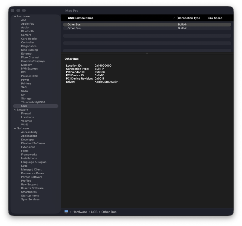Select PCI in the sidebar
The image size is (242, 226).
pyautogui.click(x=23, y=72)
